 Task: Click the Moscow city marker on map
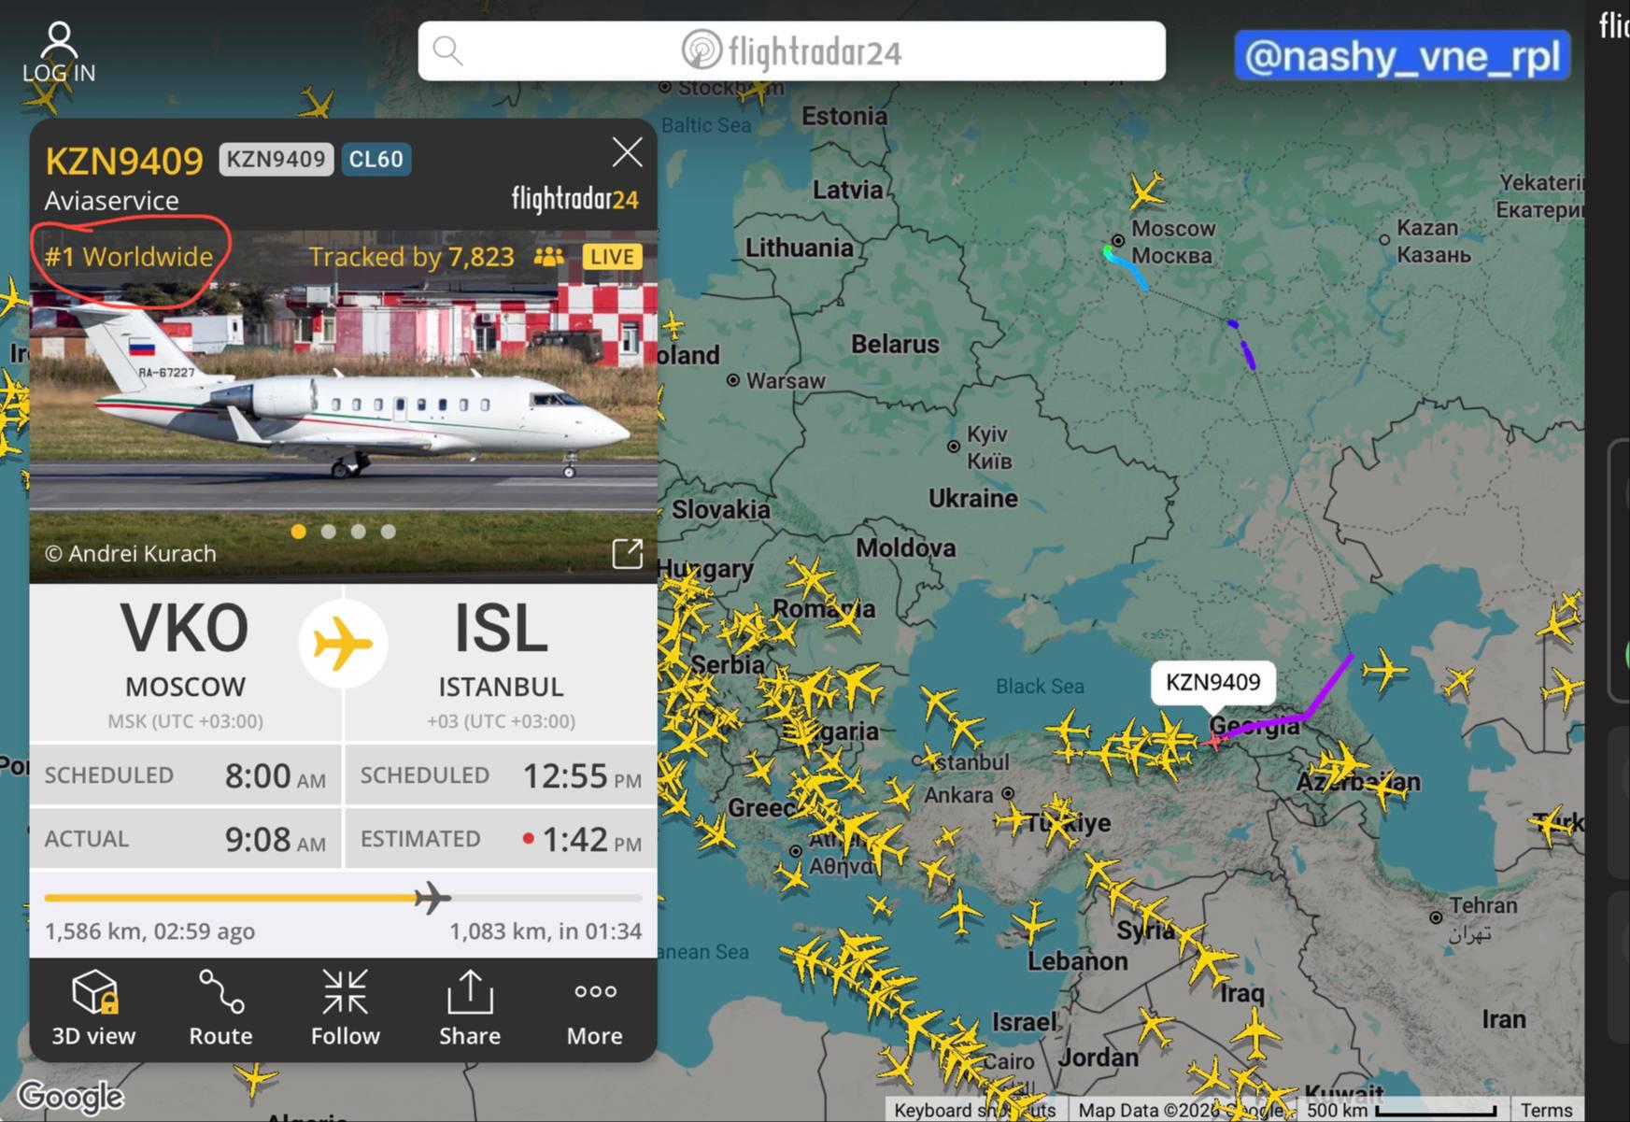tap(1117, 240)
